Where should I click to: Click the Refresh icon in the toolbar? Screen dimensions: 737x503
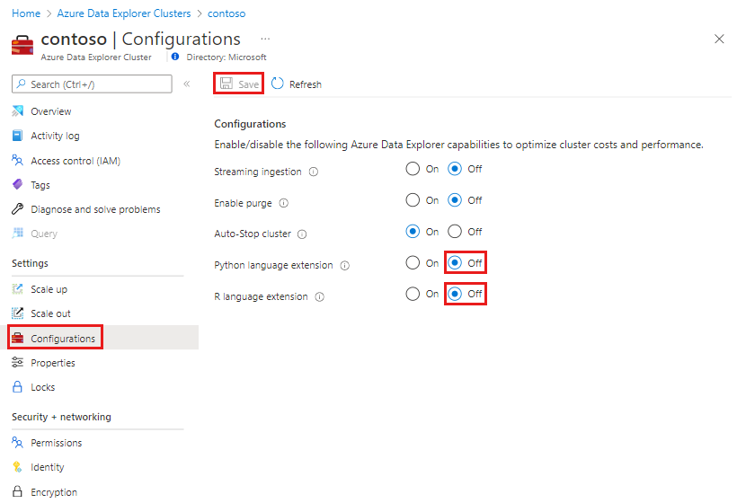tap(278, 84)
